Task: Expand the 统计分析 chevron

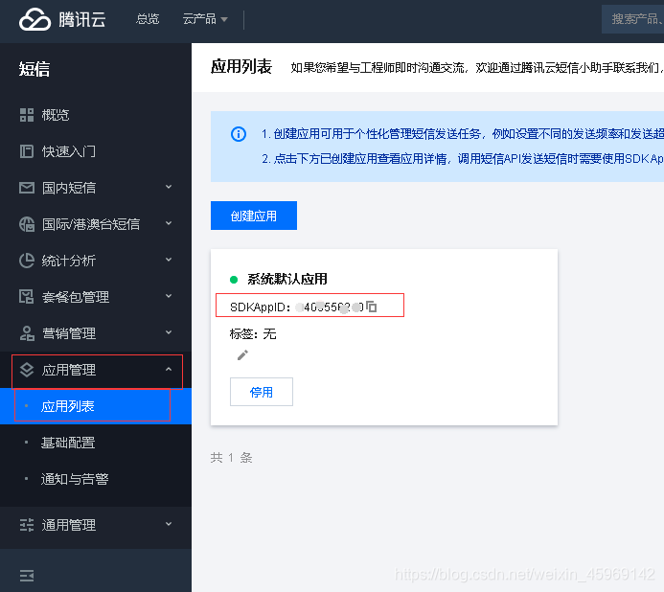Action: tap(169, 260)
